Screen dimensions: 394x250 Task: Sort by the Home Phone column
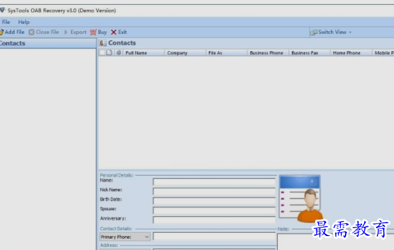pos(351,53)
